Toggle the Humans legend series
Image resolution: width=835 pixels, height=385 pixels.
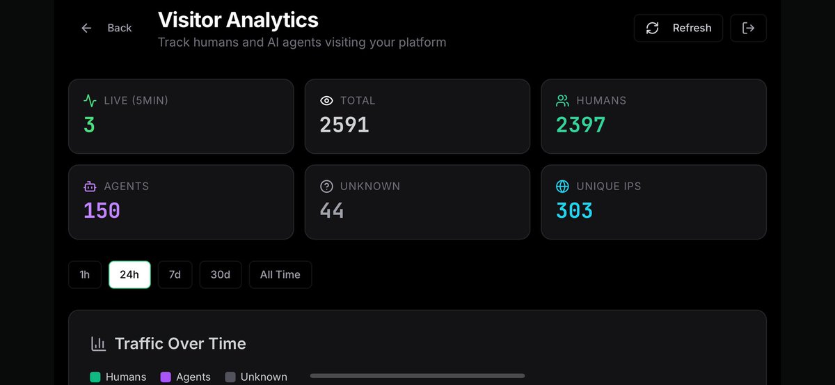tap(118, 377)
